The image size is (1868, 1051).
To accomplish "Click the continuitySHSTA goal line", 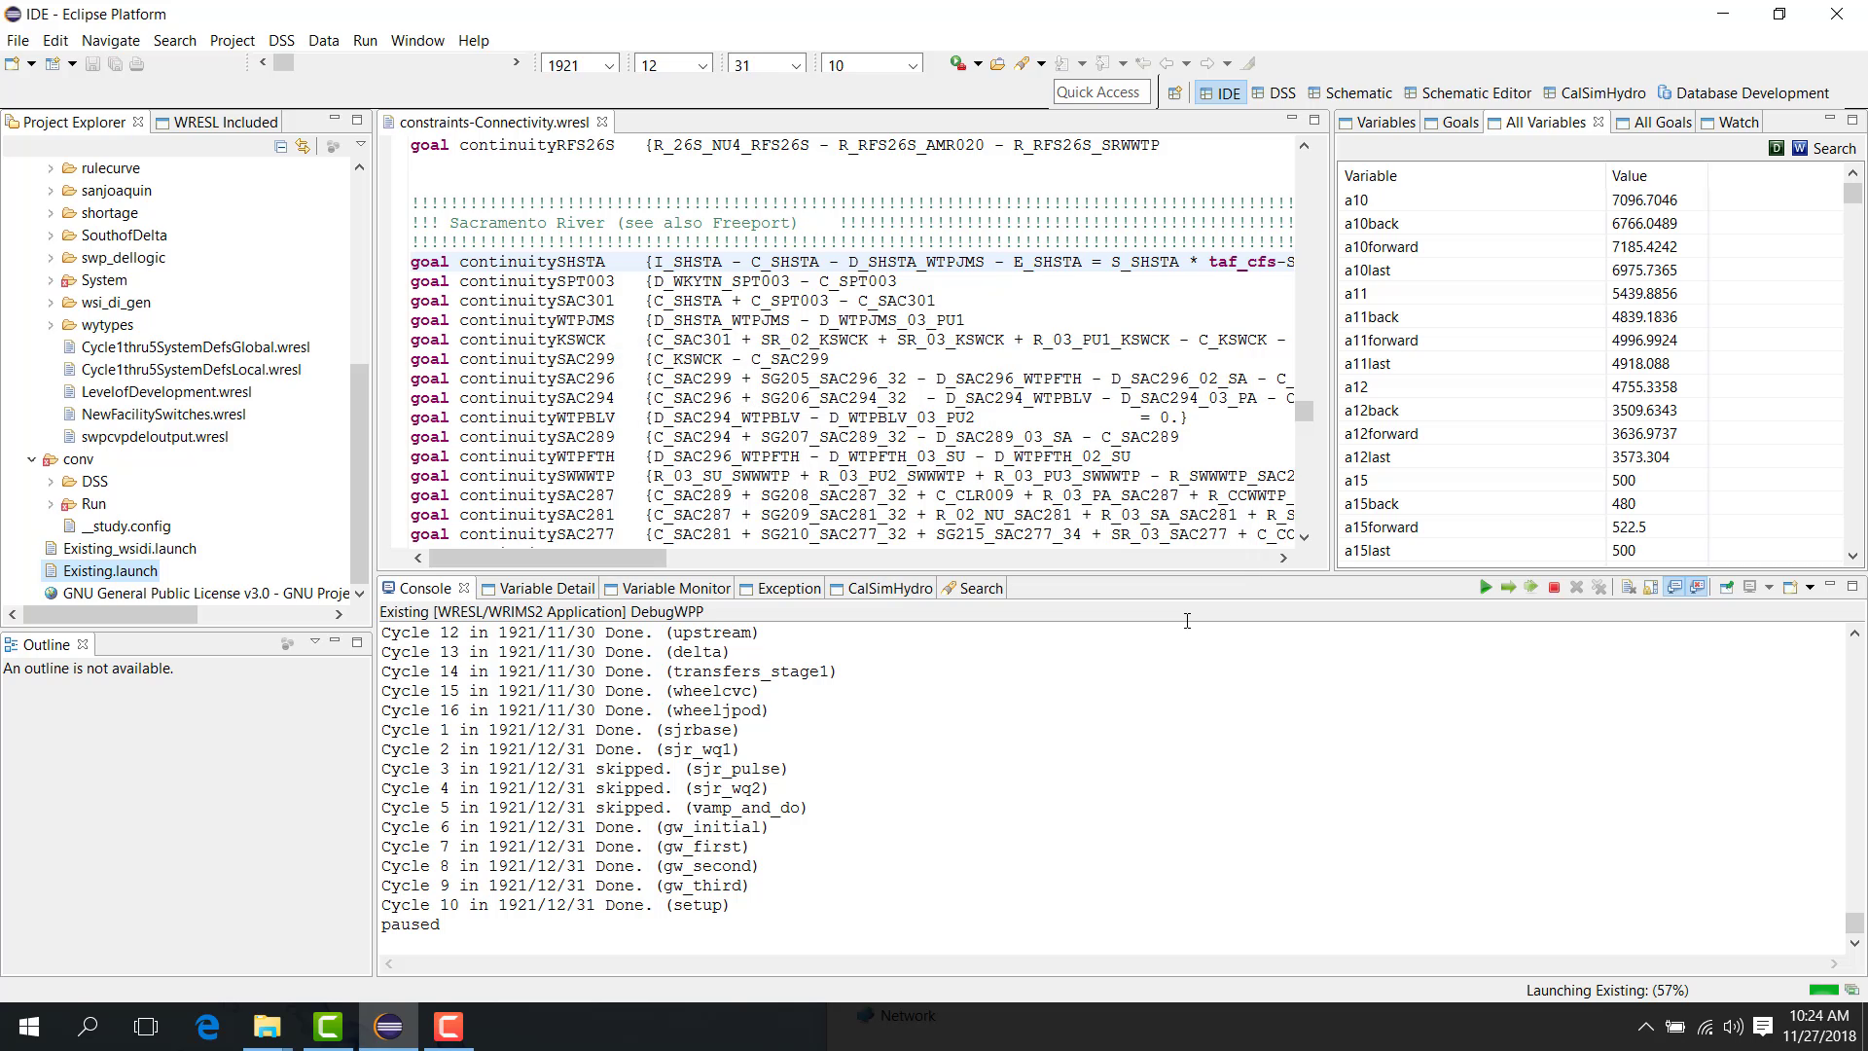I will [x=851, y=262].
